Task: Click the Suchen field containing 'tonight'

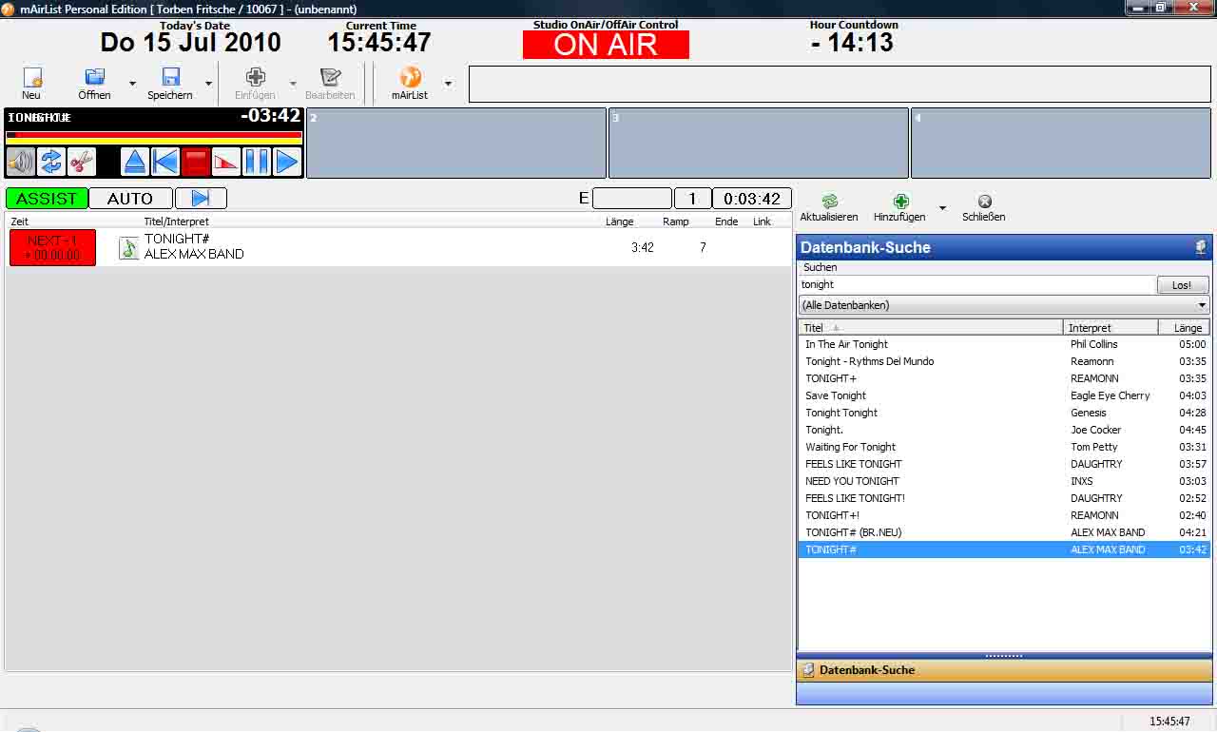Action: 976,284
